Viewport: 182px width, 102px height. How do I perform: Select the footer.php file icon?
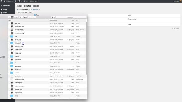coord(12,40)
